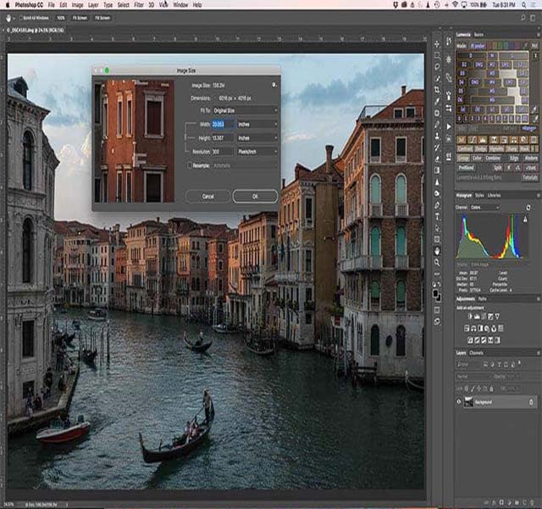
Task: Click OK in the Image Size dialog
Action: pyautogui.click(x=255, y=196)
